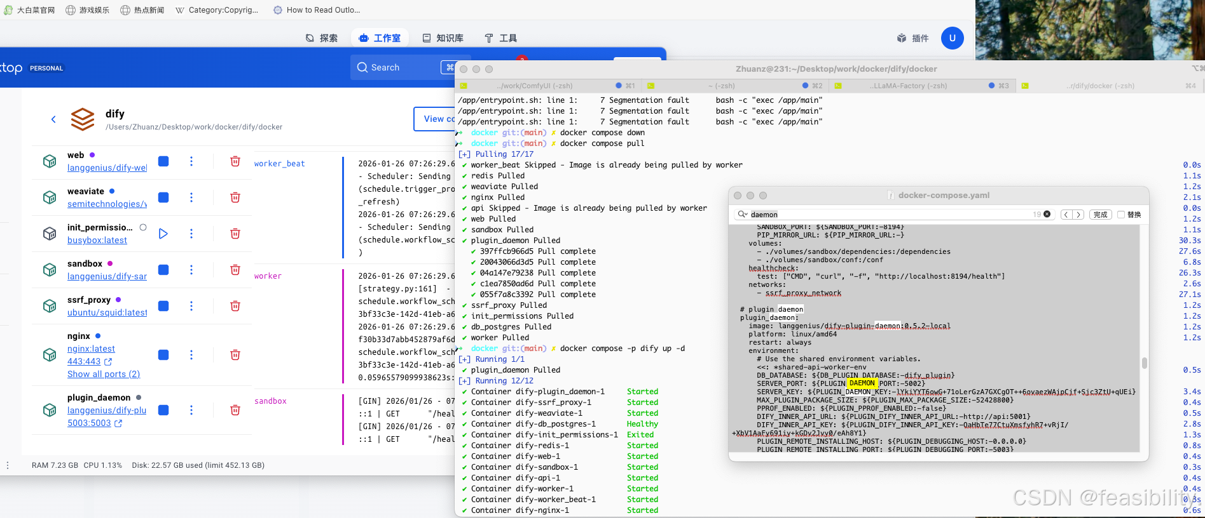Open the search options magnifier dropdown
The width and height of the screenshot is (1205, 518).
pos(742,215)
